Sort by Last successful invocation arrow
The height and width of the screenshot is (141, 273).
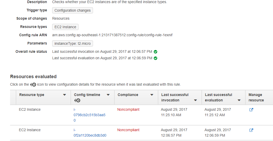pos(196,100)
